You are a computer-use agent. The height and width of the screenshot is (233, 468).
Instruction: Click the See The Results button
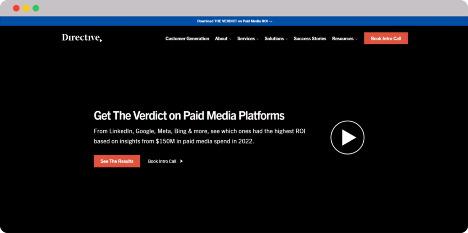[117, 161]
